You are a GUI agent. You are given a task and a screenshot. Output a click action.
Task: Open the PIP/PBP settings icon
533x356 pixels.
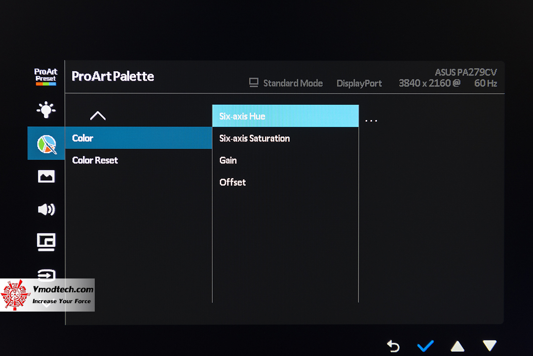[46, 242]
